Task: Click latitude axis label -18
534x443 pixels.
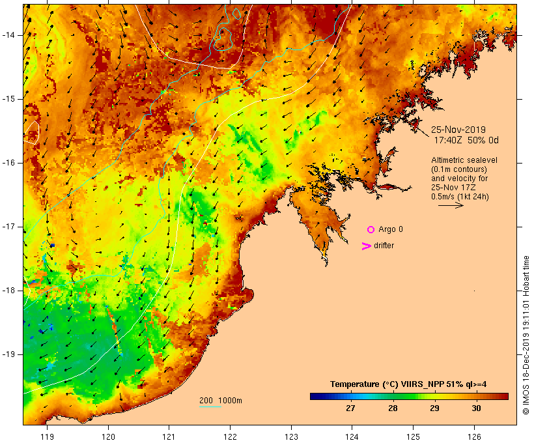Action: click(x=8, y=291)
